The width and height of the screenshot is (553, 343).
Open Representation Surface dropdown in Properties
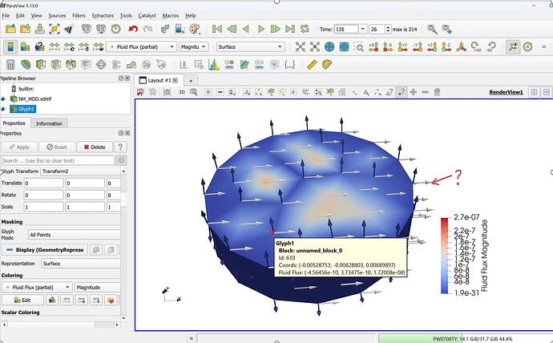(x=81, y=264)
